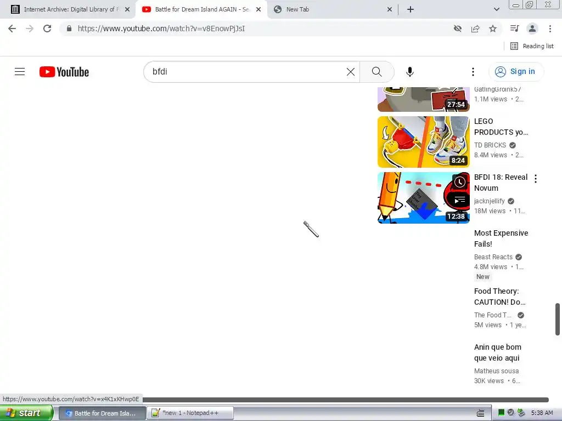Add BFDI 18 video to Watch later
The image size is (562, 421).
(459, 182)
